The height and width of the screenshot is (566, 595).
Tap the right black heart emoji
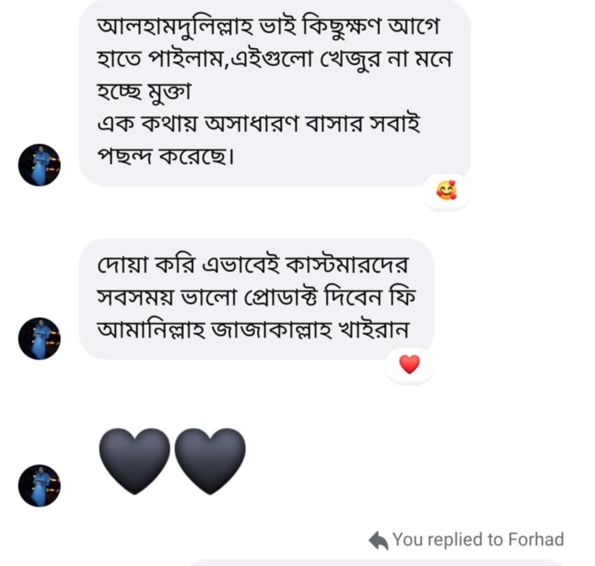point(210,460)
